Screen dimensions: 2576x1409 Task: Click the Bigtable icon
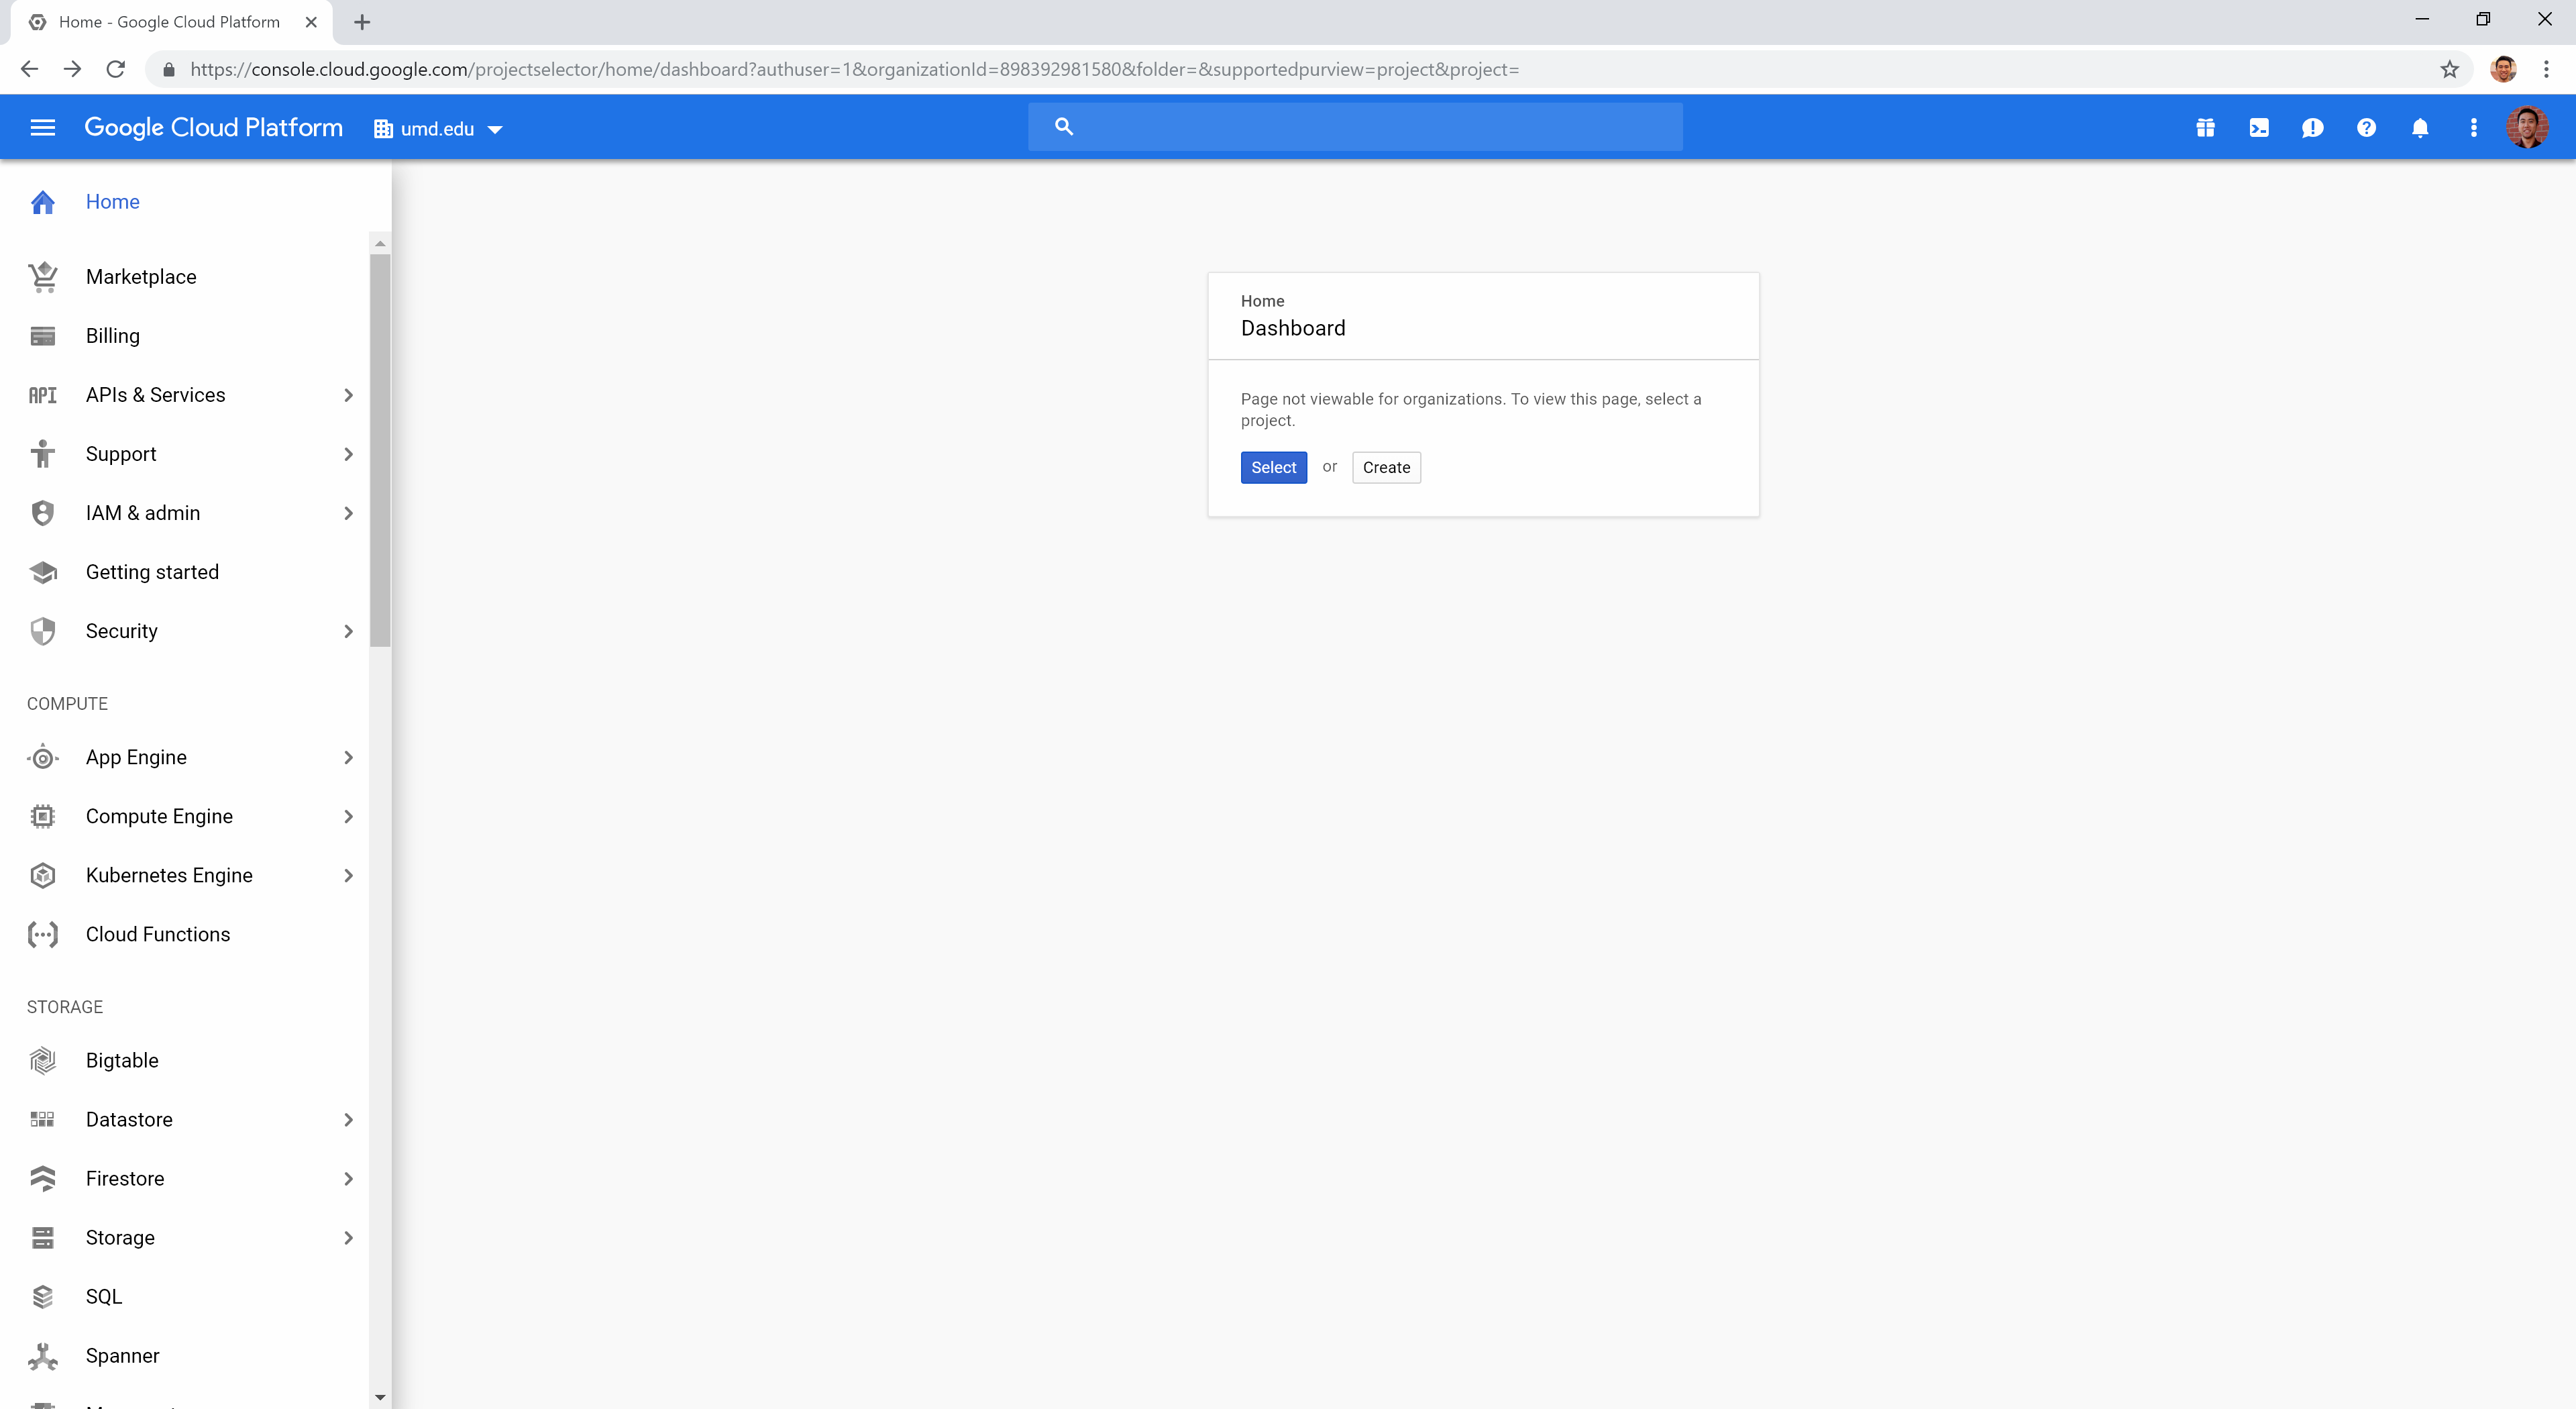tap(42, 1060)
